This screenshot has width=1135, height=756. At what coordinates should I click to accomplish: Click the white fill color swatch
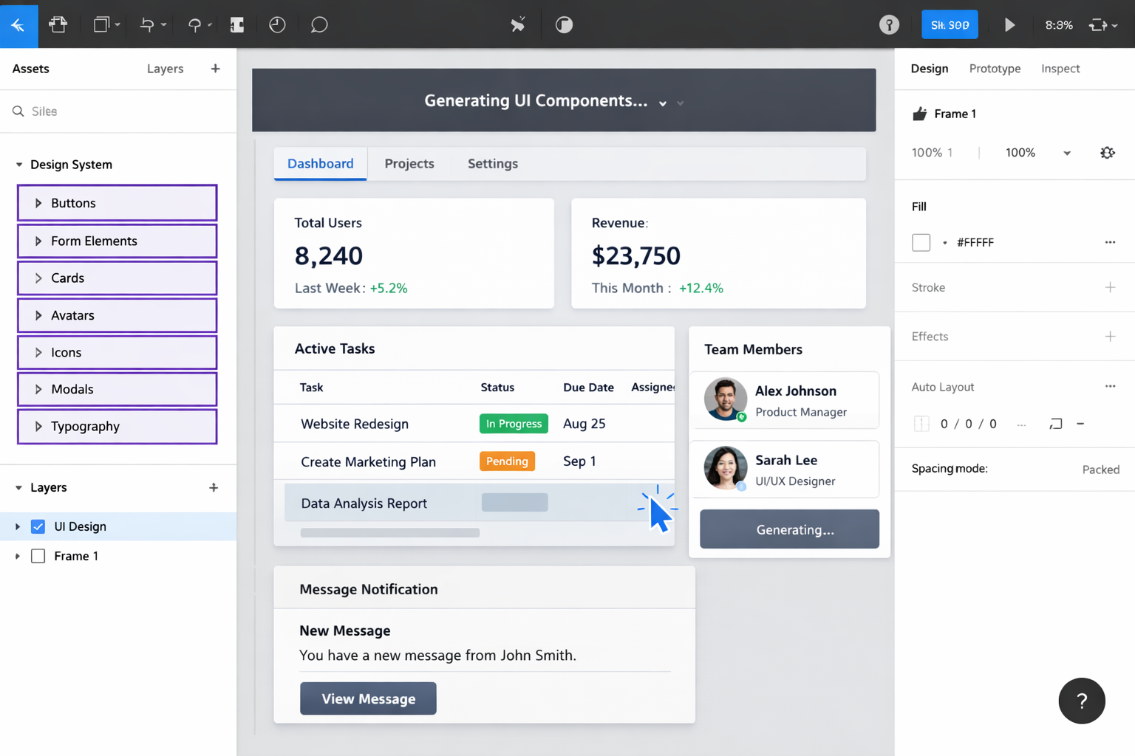click(x=921, y=242)
